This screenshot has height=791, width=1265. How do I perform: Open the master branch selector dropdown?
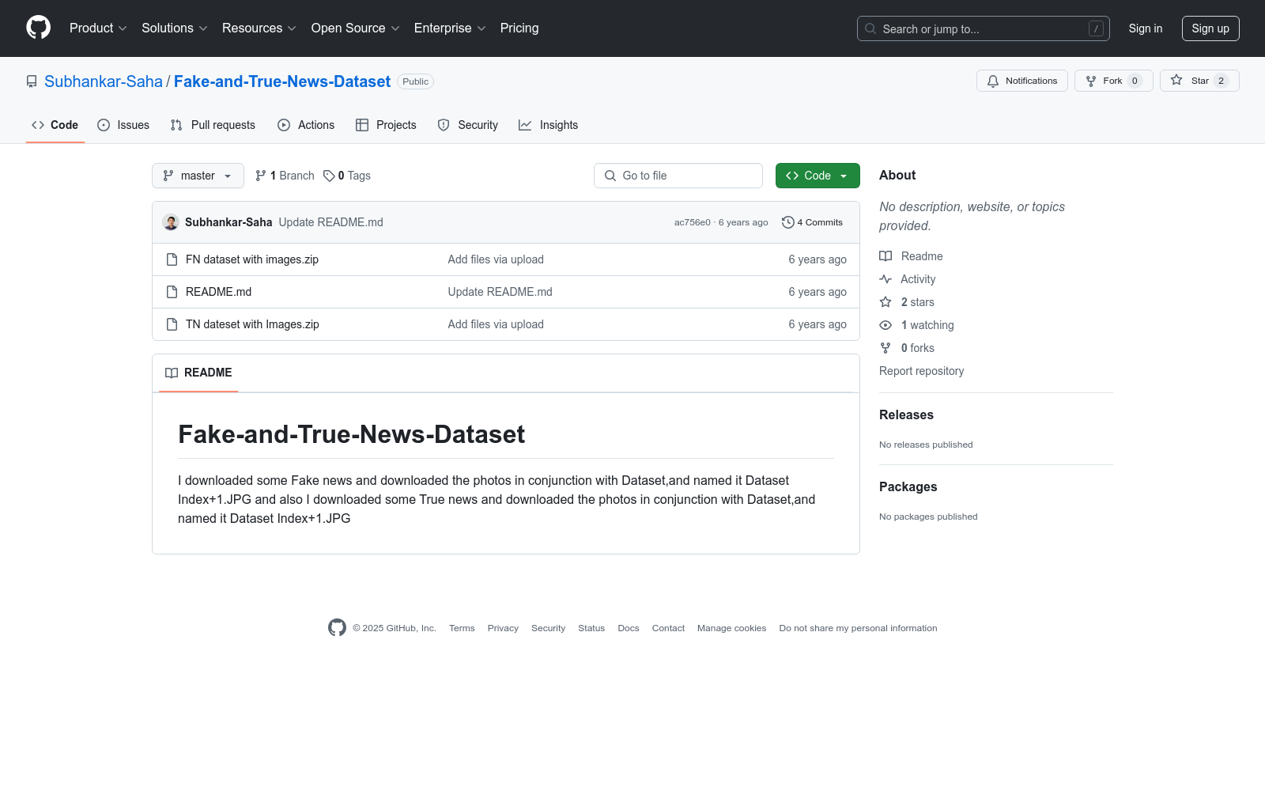[x=198, y=176]
